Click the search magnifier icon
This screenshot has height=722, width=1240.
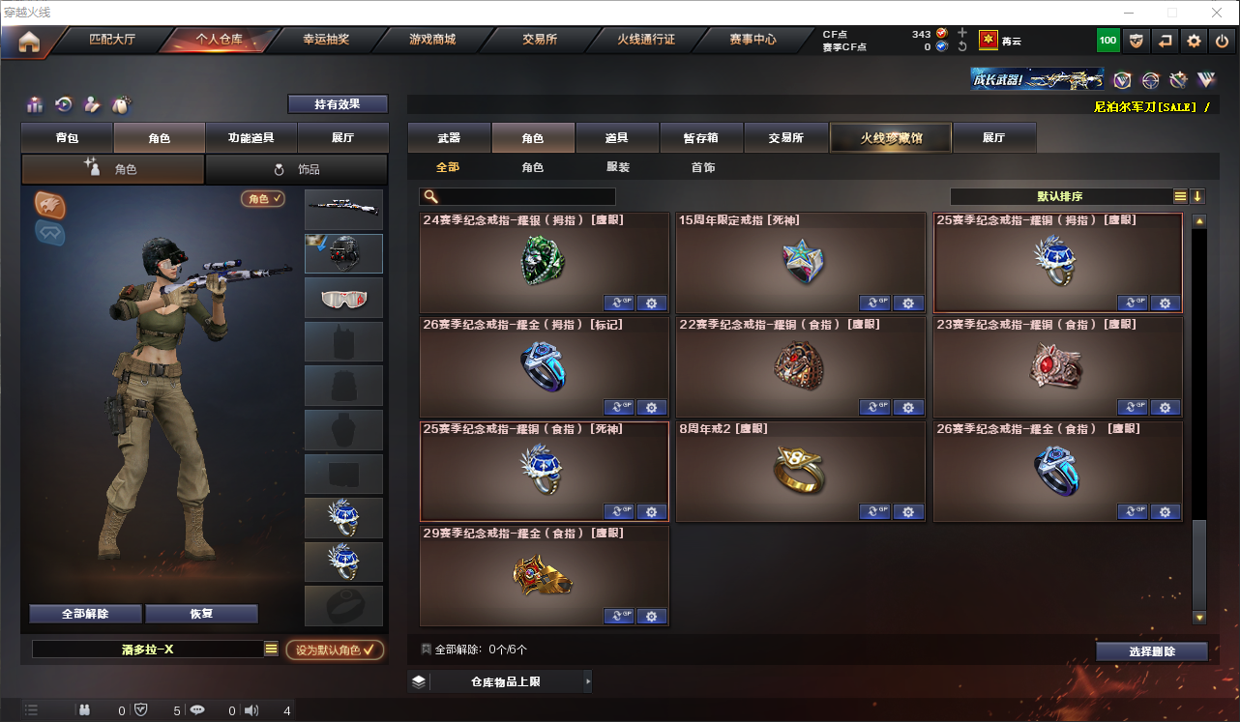429,196
